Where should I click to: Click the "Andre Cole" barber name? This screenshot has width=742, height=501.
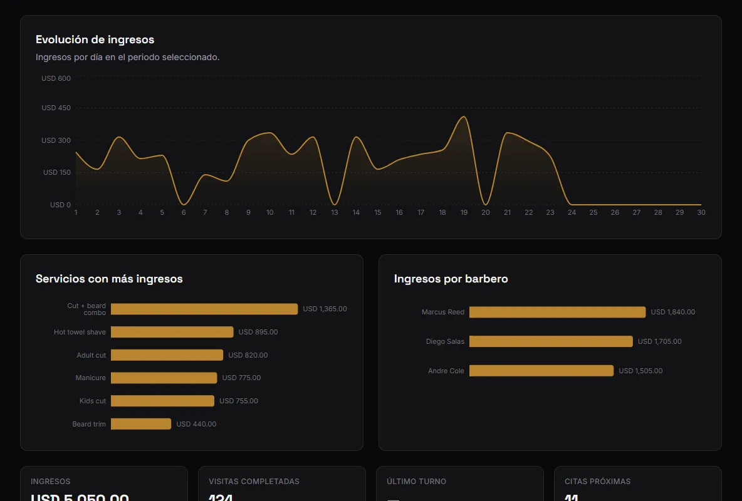pyautogui.click(x=446, y=371)
